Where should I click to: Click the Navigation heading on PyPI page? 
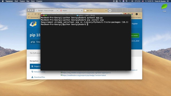pos(34,61)
